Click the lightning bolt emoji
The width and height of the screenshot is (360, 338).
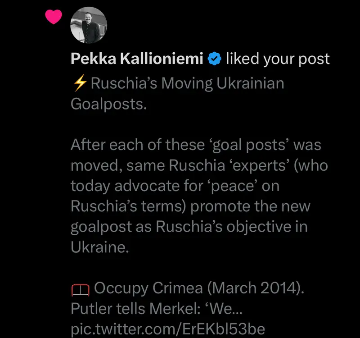pyautogui.click(x=80, y=84)
